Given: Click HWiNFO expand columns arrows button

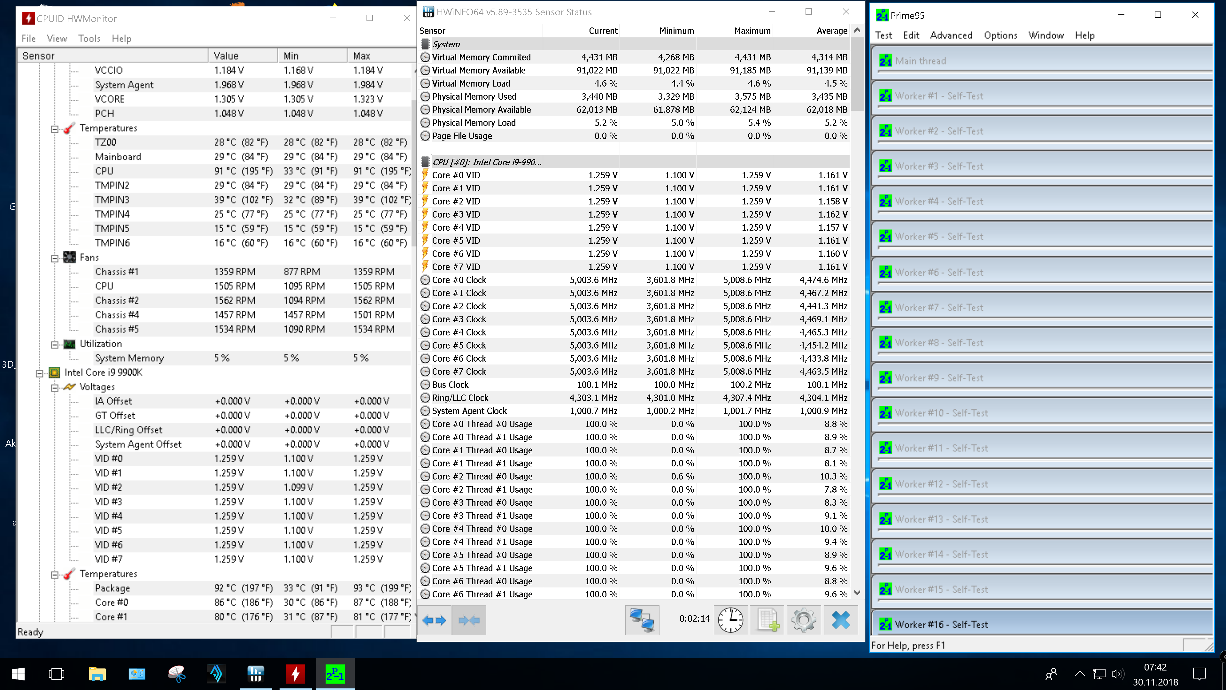Looking at the screenshot, I should (x=434, y=620).
